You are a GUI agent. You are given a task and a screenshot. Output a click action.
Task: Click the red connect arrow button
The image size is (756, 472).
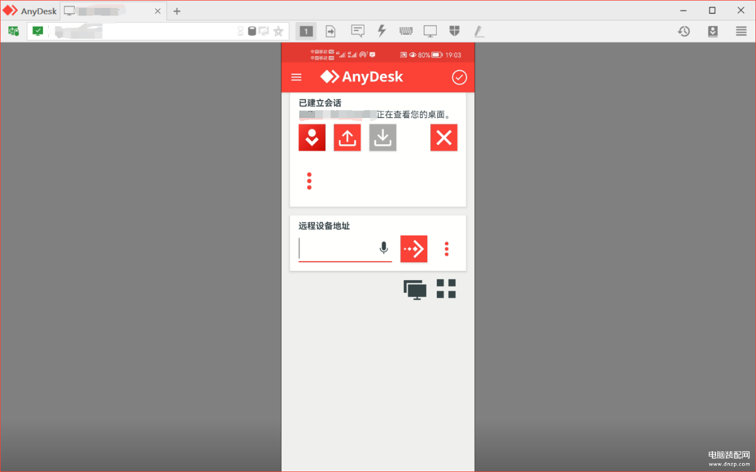(414, 249)
